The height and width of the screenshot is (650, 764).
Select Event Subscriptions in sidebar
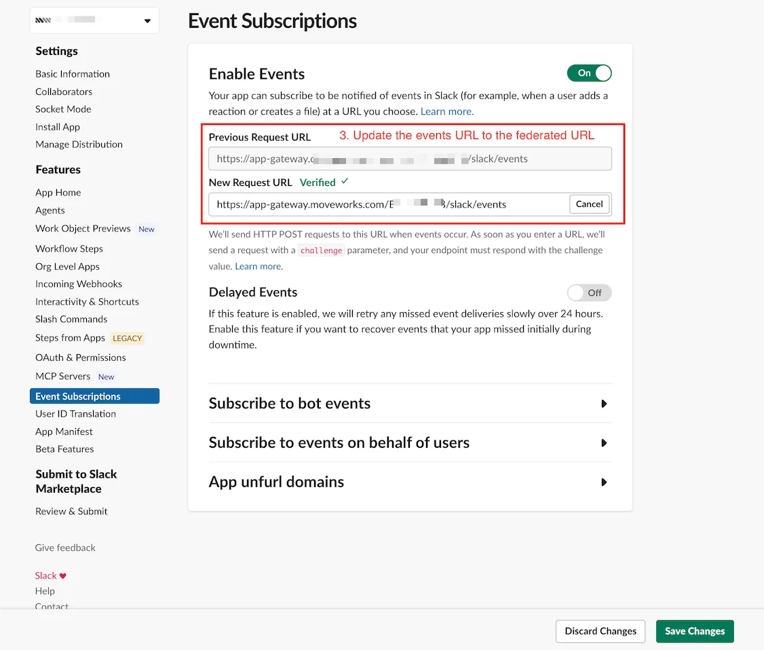(94, 396)
